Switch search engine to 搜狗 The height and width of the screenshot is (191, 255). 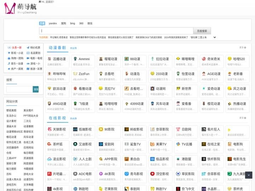(x=63, y=23)
